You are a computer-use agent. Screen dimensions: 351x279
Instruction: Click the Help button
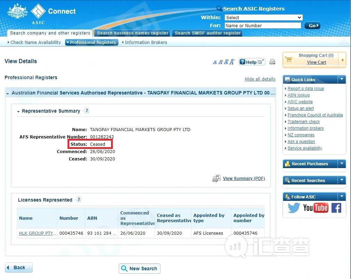coord(252,62)
